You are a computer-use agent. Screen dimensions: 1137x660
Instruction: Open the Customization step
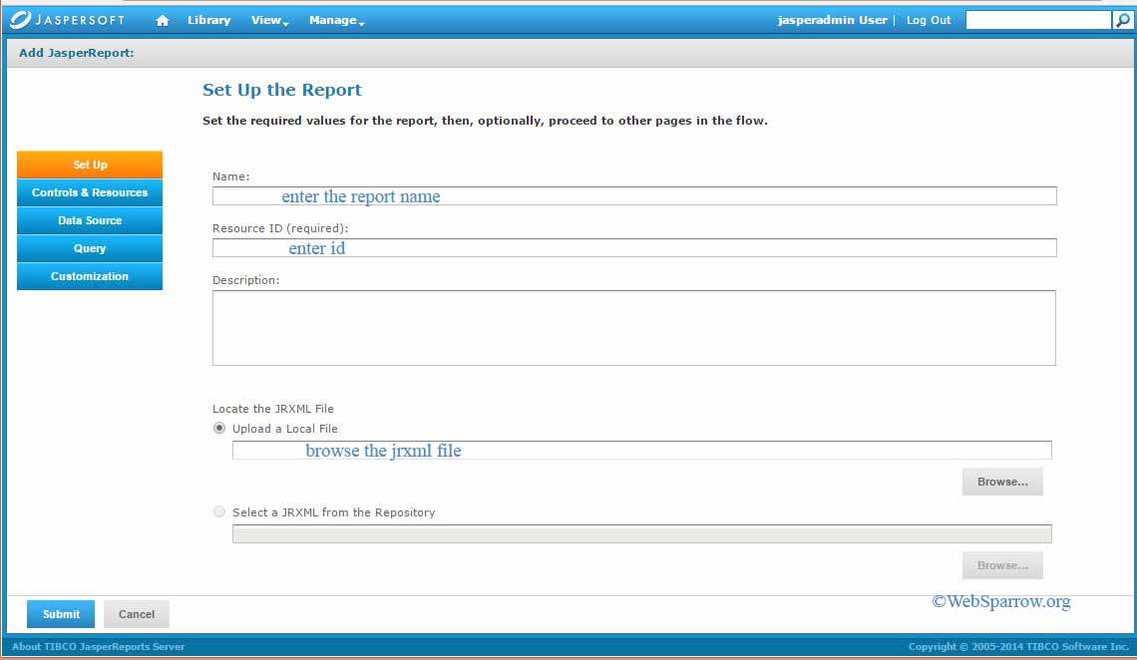click(x=89, y=276)
